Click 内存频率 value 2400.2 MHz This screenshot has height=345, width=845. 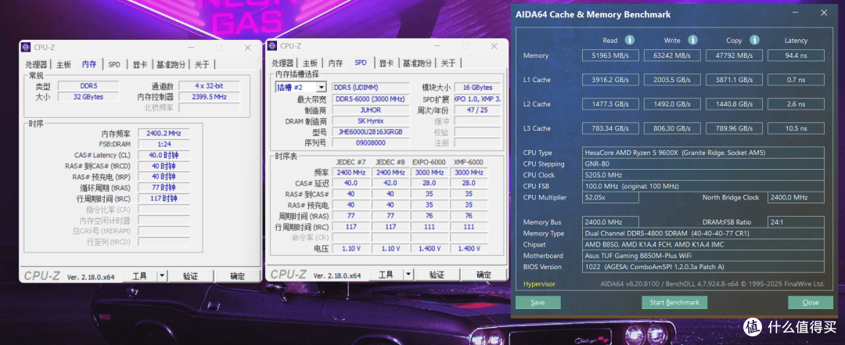point(164,133)
